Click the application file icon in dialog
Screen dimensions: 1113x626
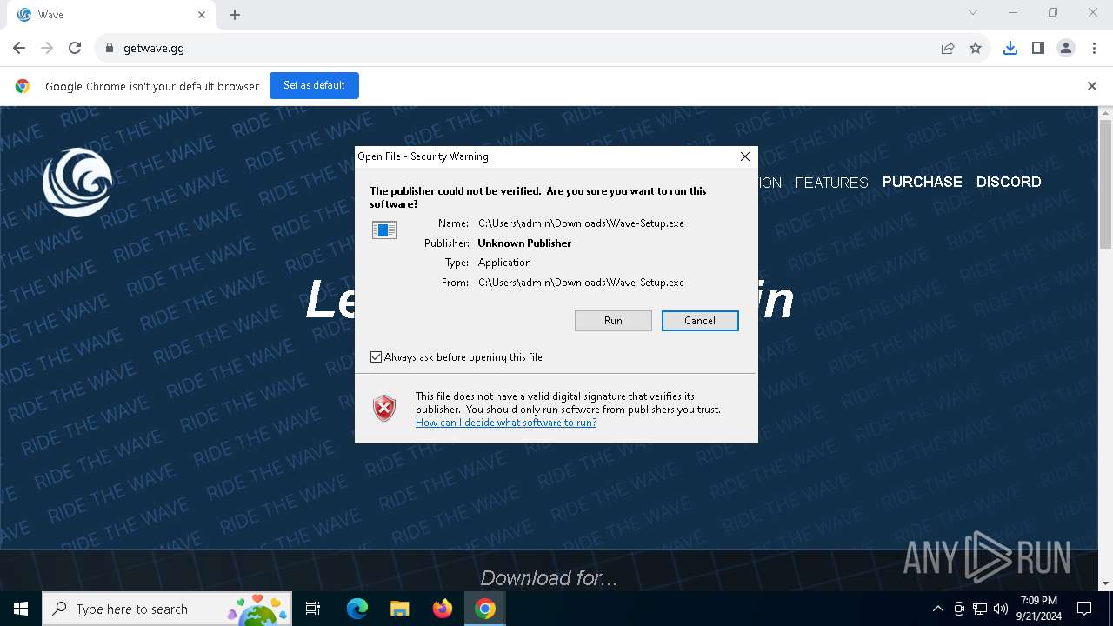384,230
